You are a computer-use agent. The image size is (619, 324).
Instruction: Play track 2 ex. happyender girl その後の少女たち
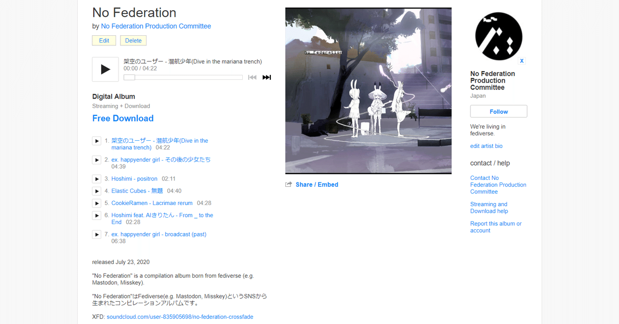coord(97,160)
